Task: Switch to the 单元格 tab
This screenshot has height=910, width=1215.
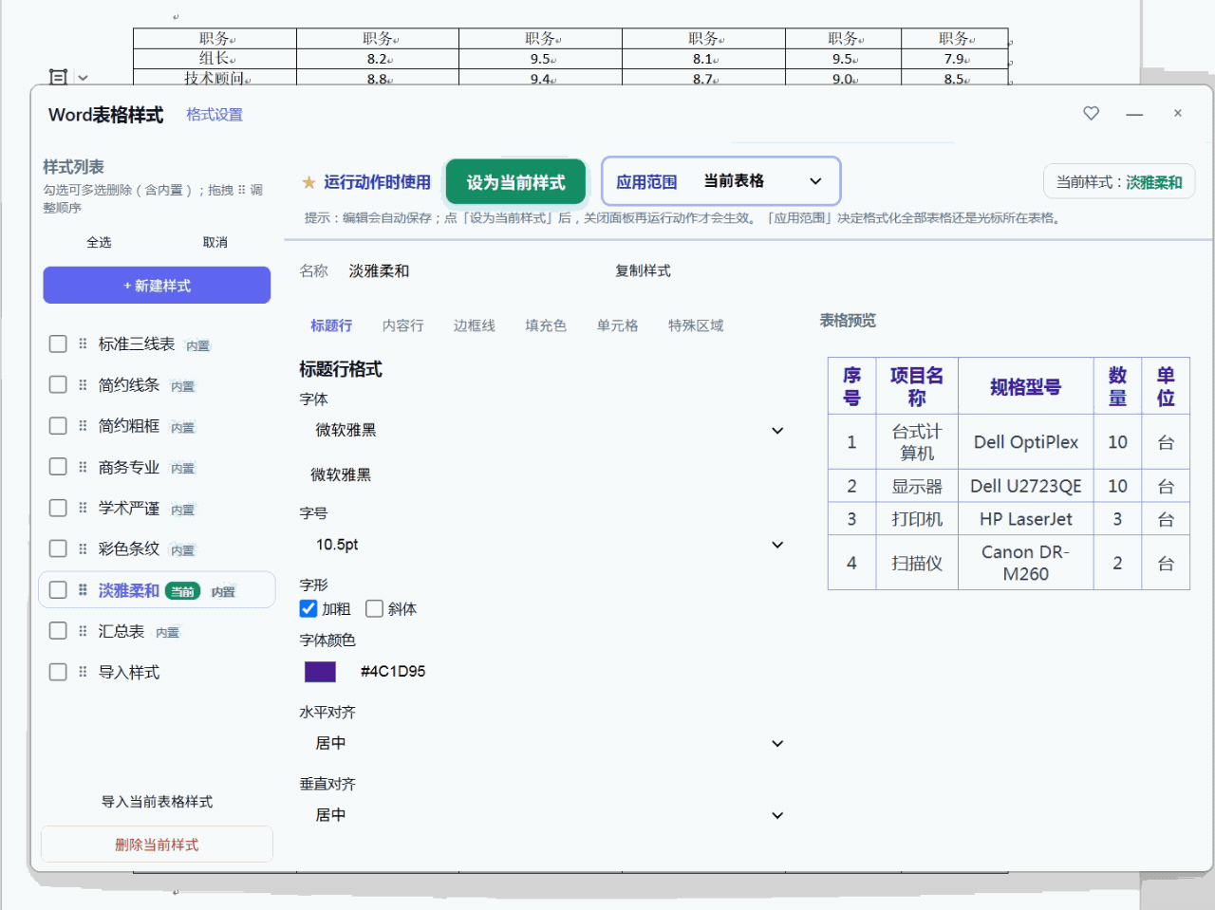Action: 617,325
